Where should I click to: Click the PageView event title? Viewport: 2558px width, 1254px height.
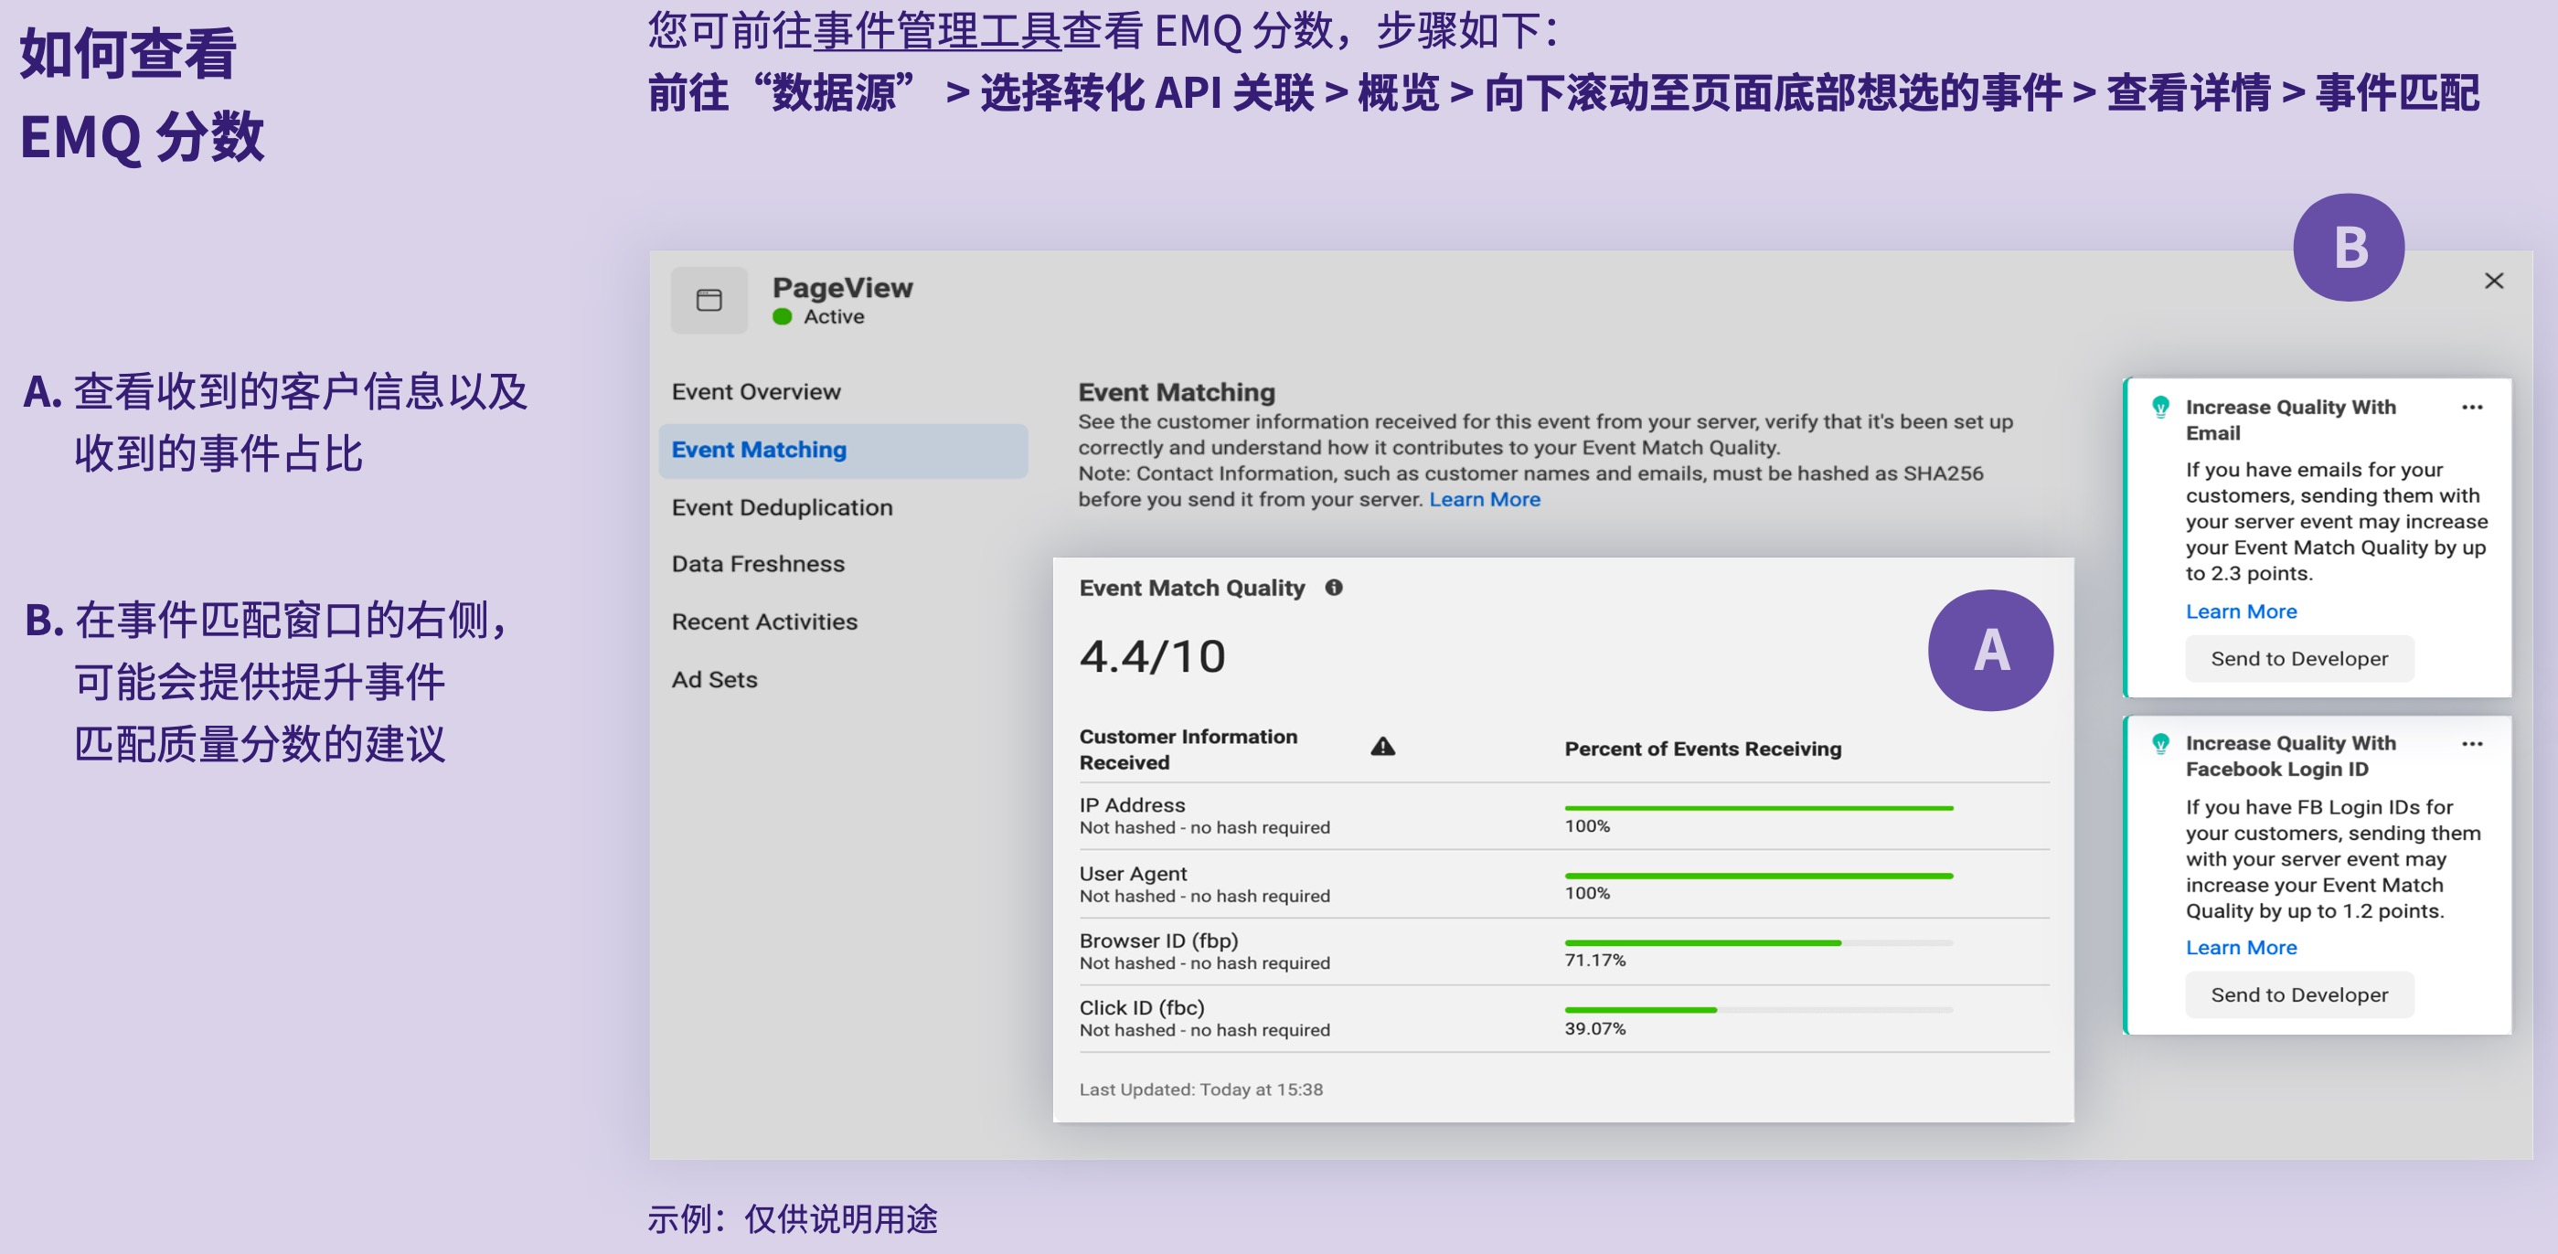[842, 288]
